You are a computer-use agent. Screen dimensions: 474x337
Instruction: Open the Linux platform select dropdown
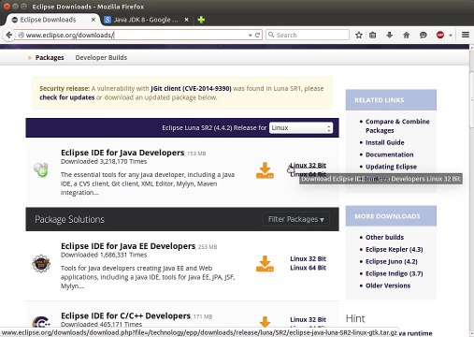[x=301, y=128]
